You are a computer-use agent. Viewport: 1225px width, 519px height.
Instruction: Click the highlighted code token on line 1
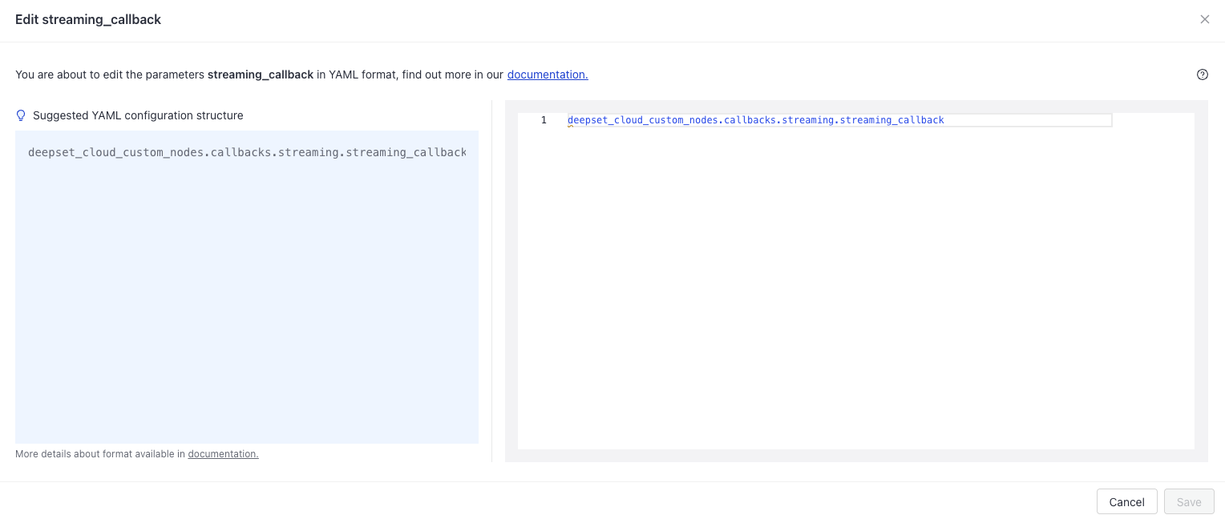tap(754, 120)
